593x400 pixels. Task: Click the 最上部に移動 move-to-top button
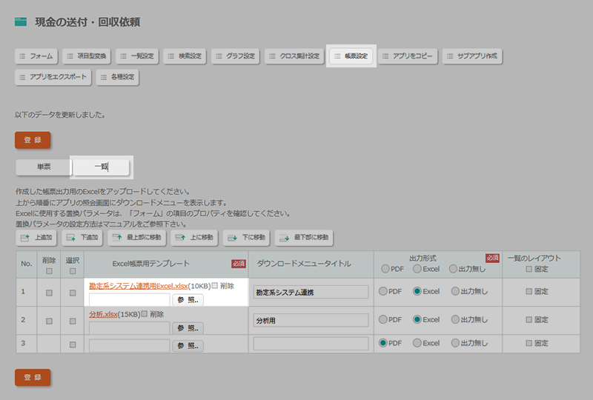(136, 238)
